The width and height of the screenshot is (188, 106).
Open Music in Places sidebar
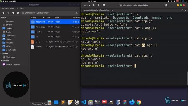click(9, 39)
